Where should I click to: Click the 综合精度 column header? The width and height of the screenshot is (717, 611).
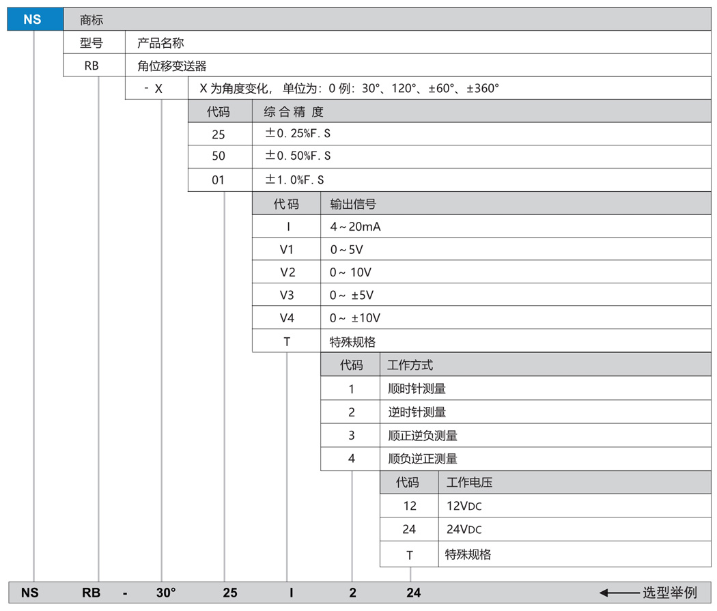[x=294, y=112]
